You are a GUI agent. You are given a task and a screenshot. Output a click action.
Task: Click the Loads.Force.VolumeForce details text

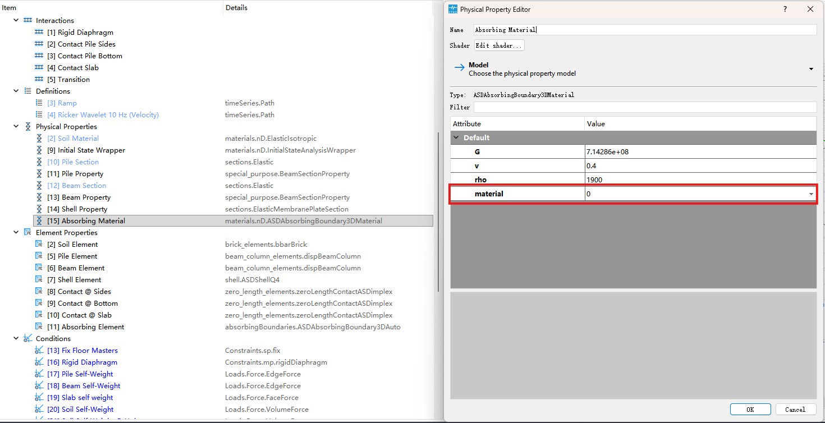click(267, 410)
